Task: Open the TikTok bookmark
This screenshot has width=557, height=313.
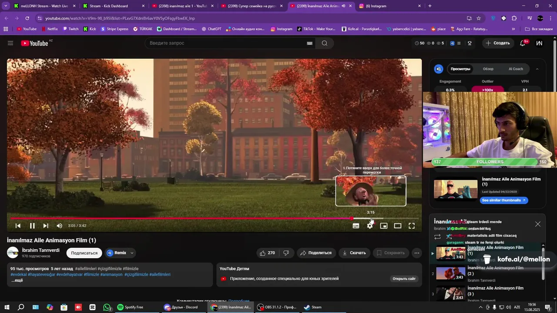Action: pyautogui.click(x=316, y=29)
